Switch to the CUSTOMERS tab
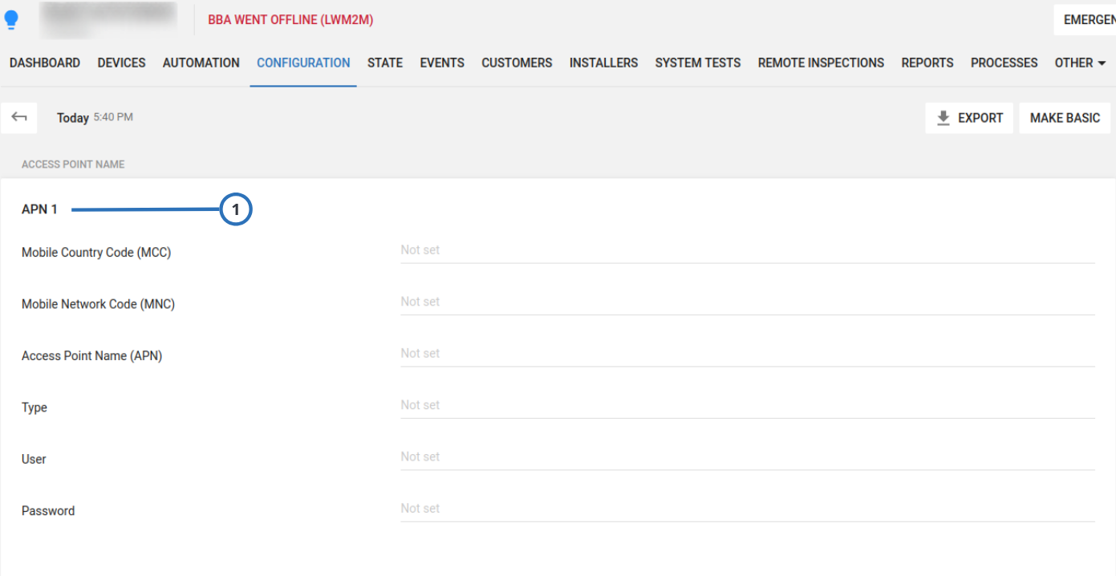Viewport: 1116px width, 576px height. [x=516, y=63]
